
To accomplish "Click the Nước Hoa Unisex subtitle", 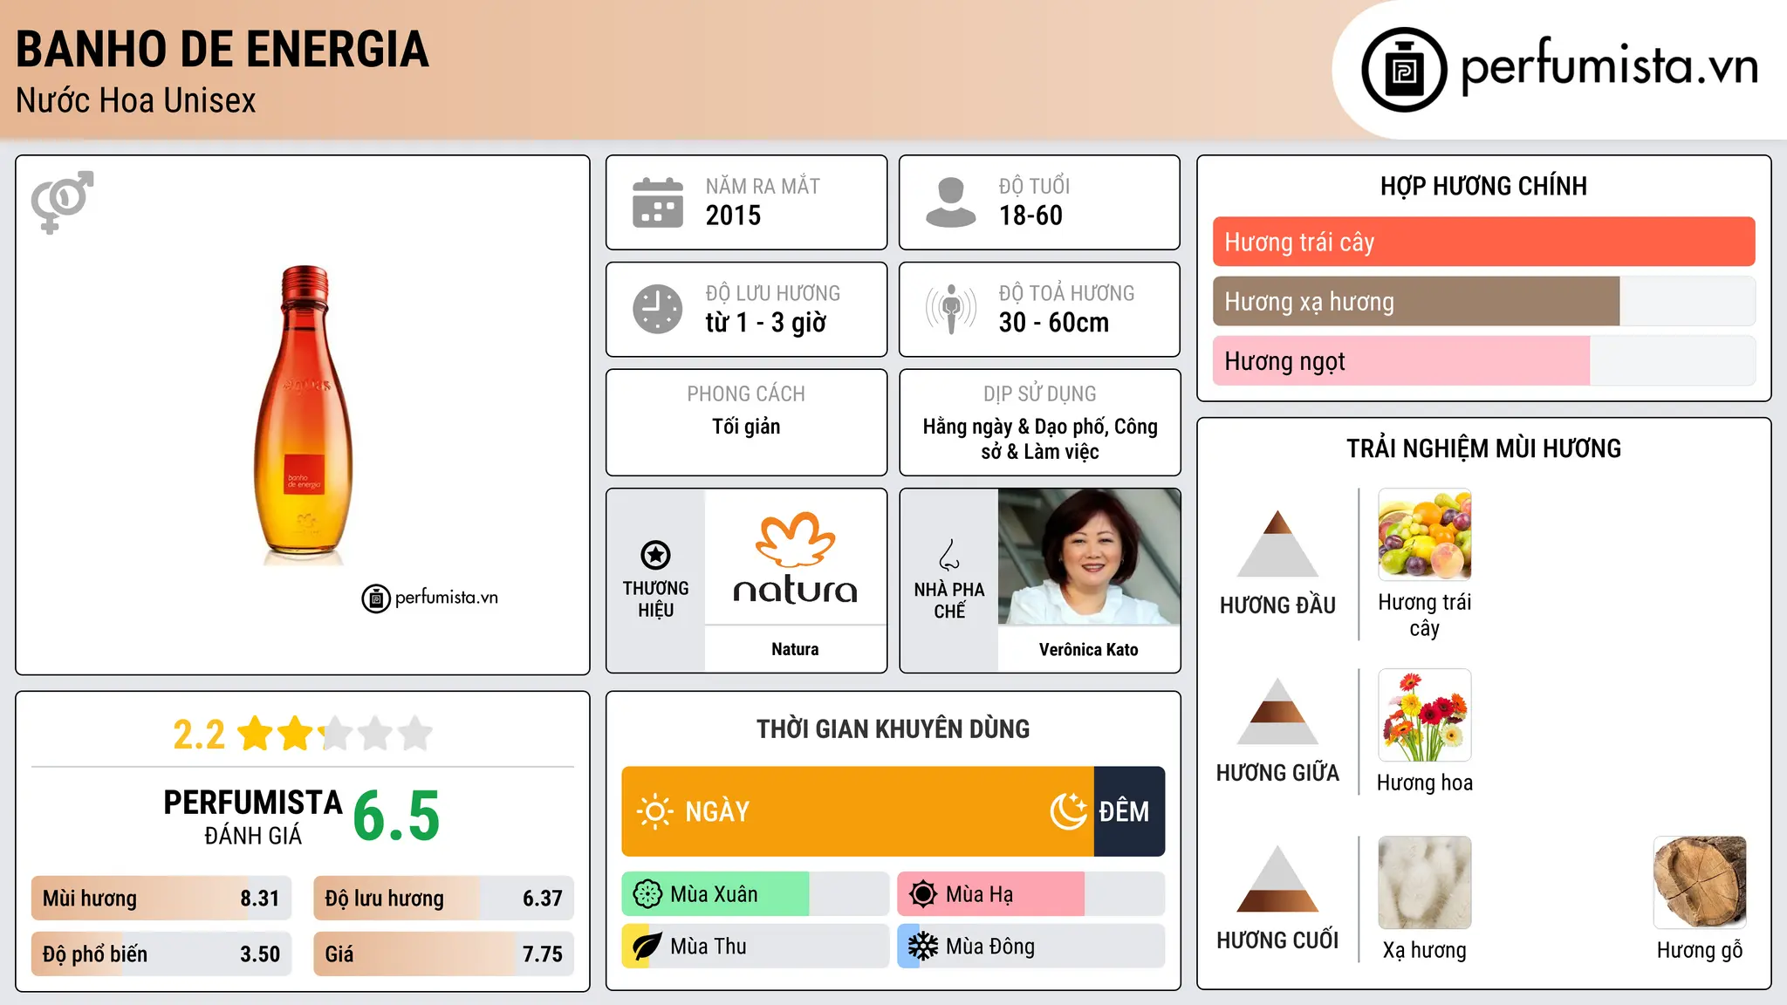I will pyautogui.click(x=136, y=100).
